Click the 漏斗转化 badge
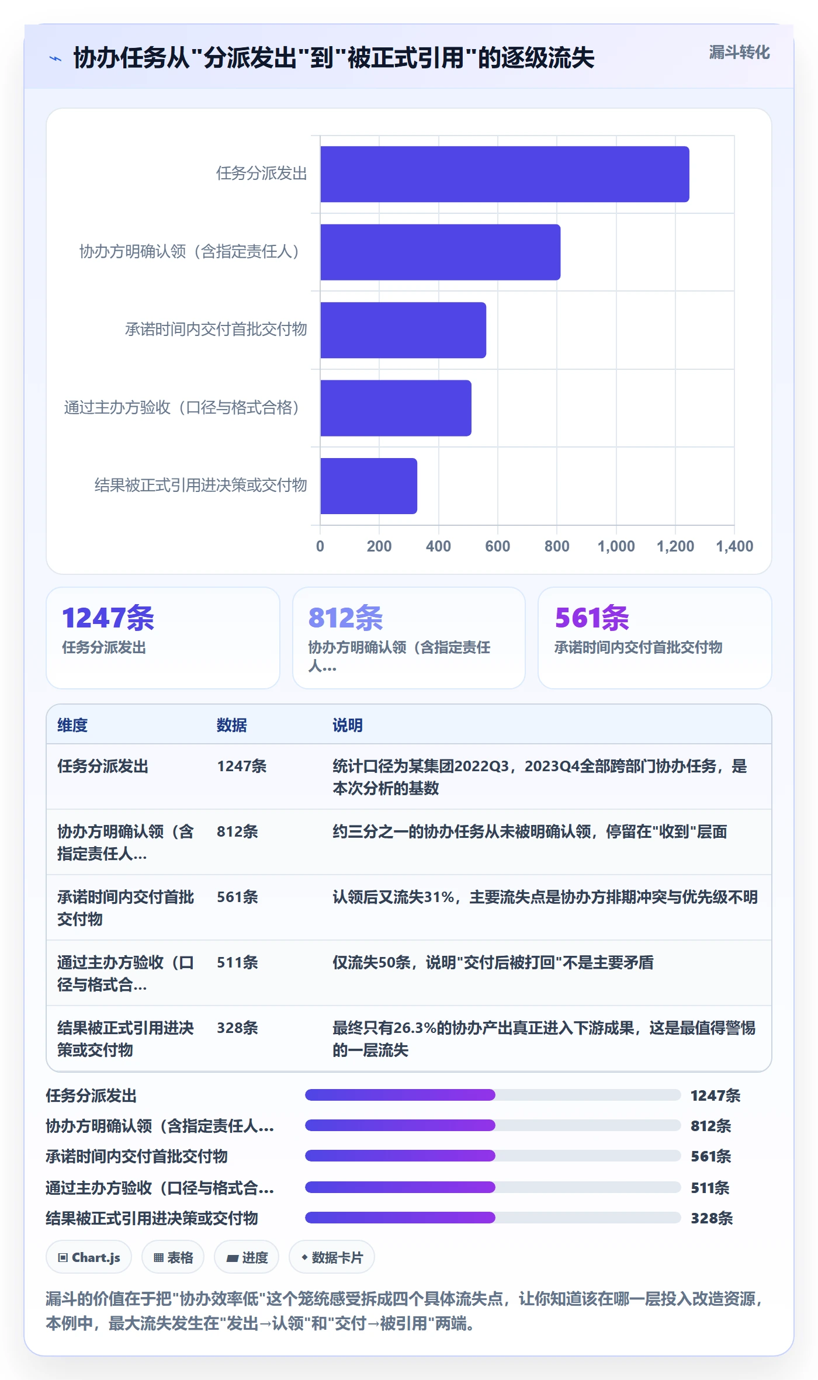Screen dimensions: 818x1380 point(739,53)
